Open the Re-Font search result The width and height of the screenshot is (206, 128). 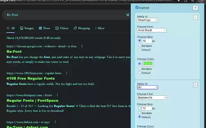[x=14, y=52]
